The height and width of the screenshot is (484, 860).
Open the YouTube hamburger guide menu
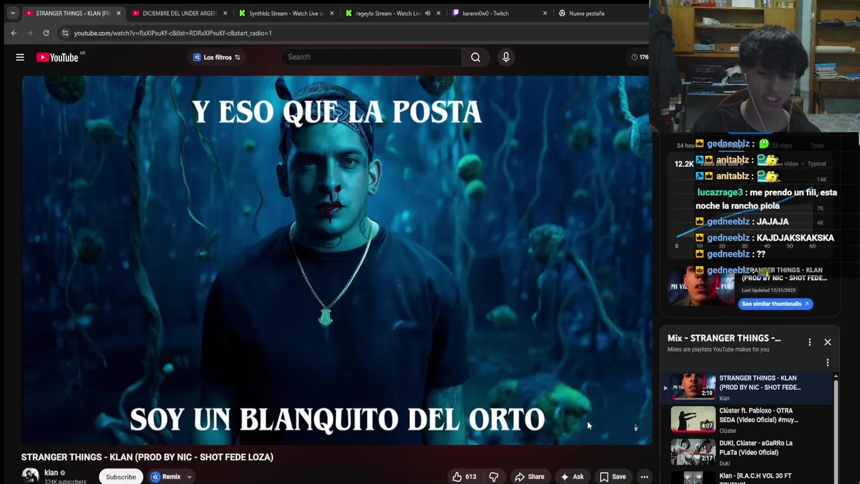coord(20,57)
